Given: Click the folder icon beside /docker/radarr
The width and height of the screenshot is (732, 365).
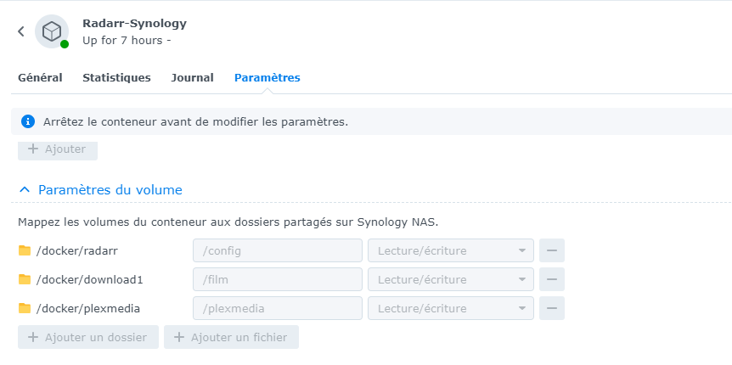Looking at the screenshot, I should click(25, 250).
